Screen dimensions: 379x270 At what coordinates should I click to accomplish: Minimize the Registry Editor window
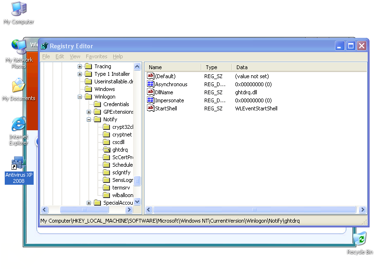click(x=339, y=45)
